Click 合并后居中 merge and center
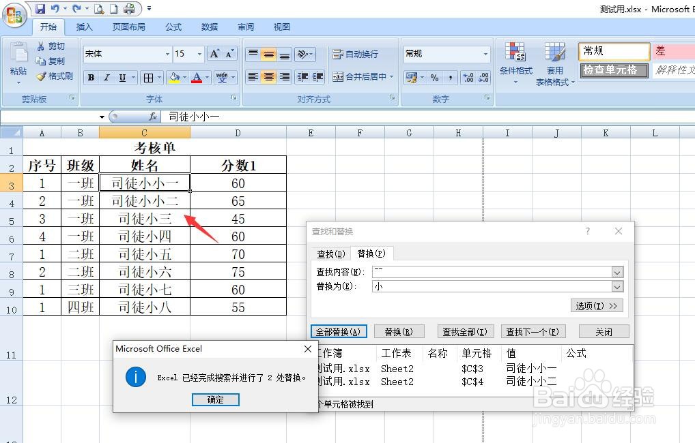This screenshot has width=695, height=443. tap(360, 77)
